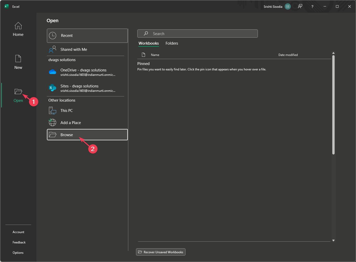This screenshot has height=262, width=356.
Task: Open the feedback person icon in title bar
Action: [300, 6]
